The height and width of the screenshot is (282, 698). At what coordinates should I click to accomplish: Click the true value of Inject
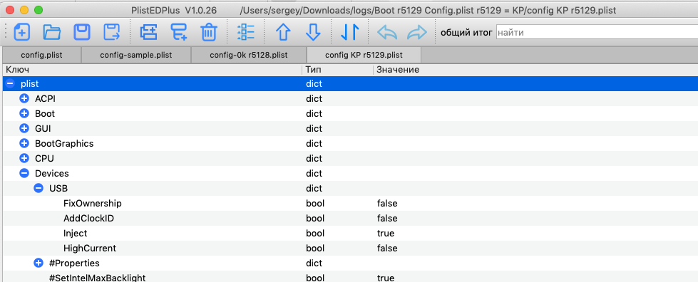point(386,234)
